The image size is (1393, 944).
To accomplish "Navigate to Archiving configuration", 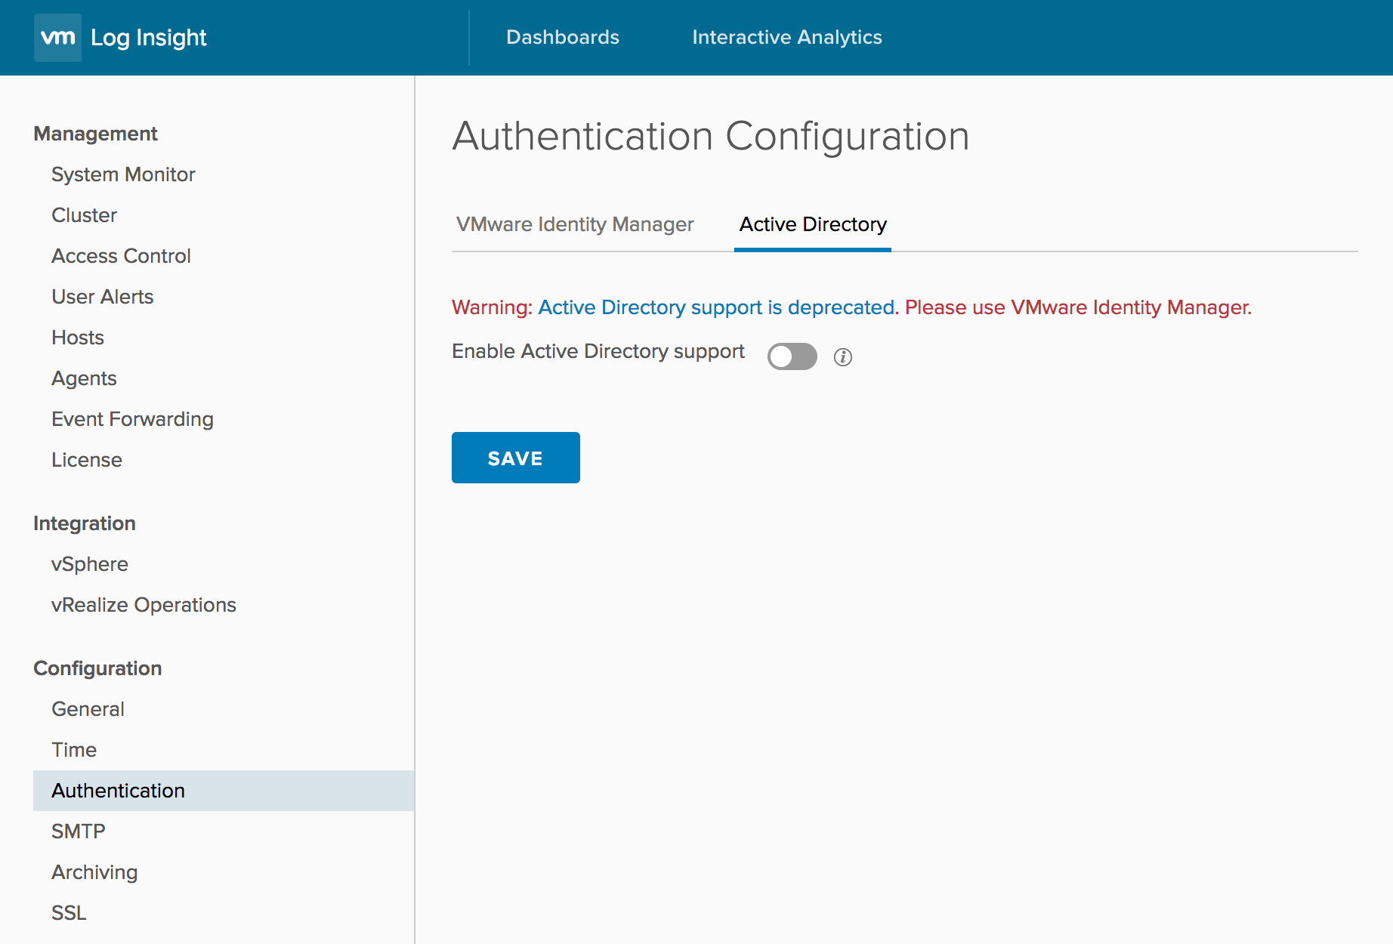I will point(94,872).
